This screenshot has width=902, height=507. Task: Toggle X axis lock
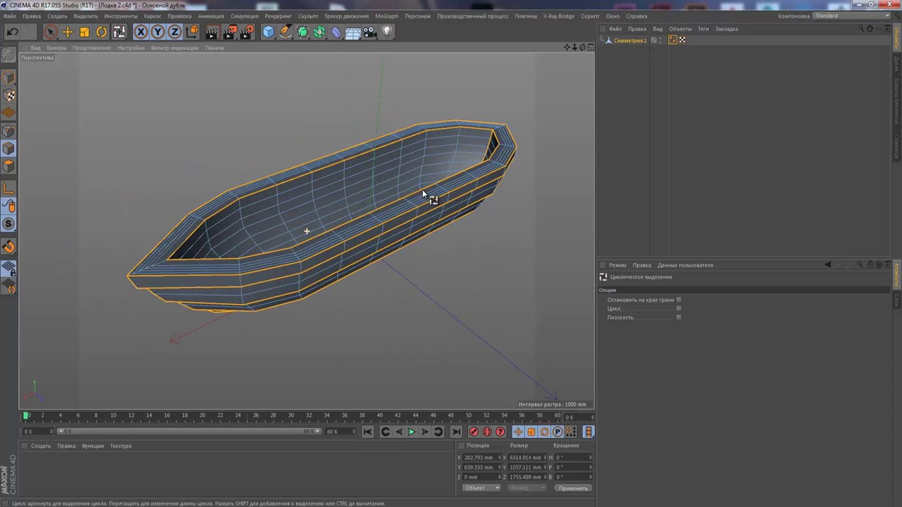coord(141,32)
